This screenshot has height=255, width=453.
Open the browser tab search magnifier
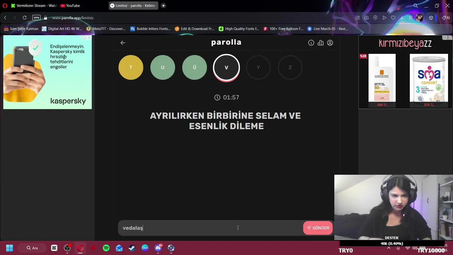(x=416, y=6)
